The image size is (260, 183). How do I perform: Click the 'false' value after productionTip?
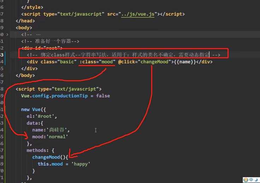tap(103, 96)
